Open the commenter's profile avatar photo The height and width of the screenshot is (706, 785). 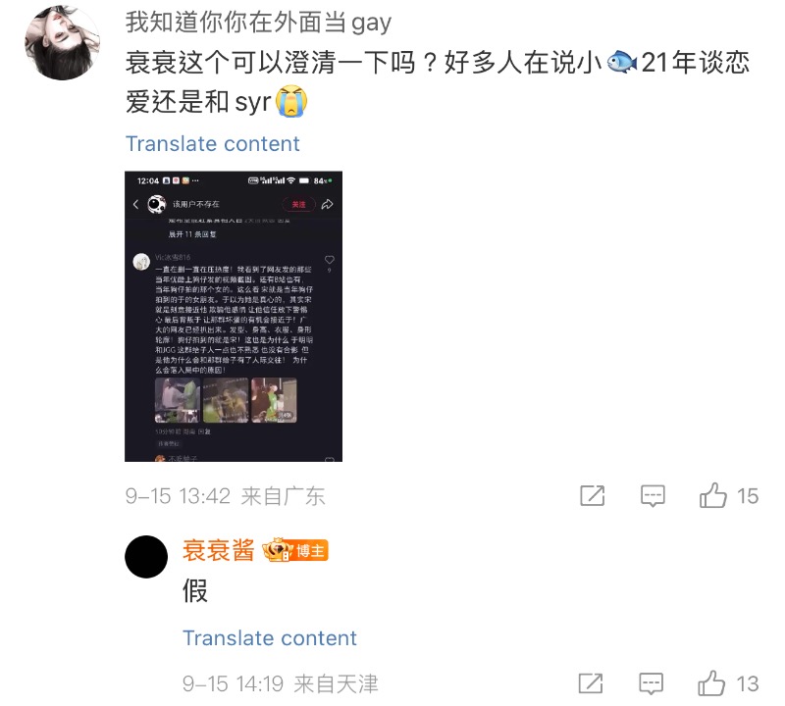point(62,42)
